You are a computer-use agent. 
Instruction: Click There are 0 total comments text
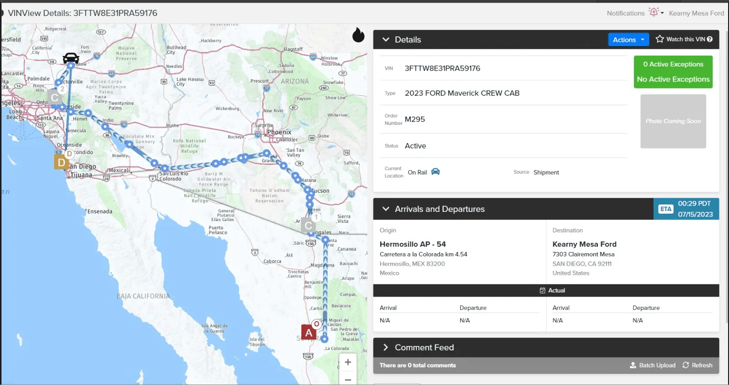click(x=418, y=365)
